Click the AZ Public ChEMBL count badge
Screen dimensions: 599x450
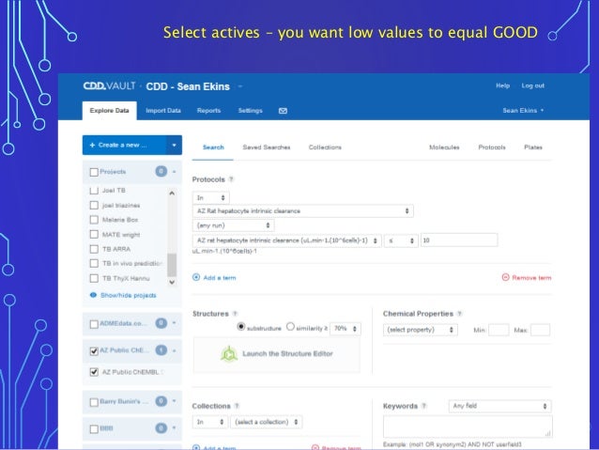tap(161, 350)
